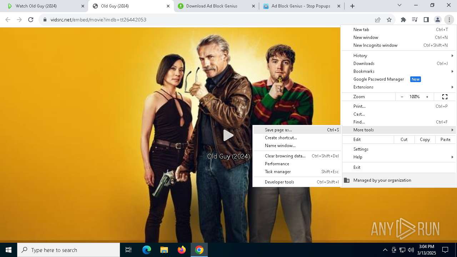Viewport: 457px width, 257px height.
Task: Open Google Password Manager
Action: click(x=399, y=79)
